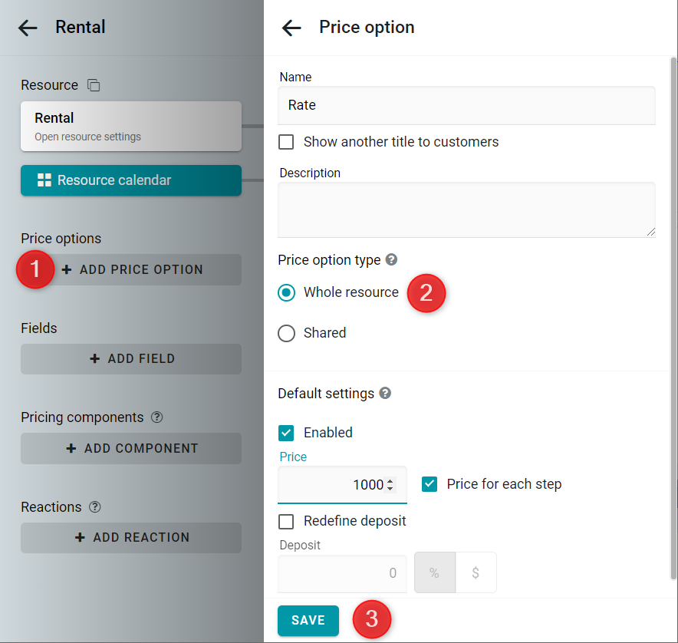This screenshot has width=678, height=643.
Task: Copy resource using icon beside Resource label
Action: (x=94, y=85)
